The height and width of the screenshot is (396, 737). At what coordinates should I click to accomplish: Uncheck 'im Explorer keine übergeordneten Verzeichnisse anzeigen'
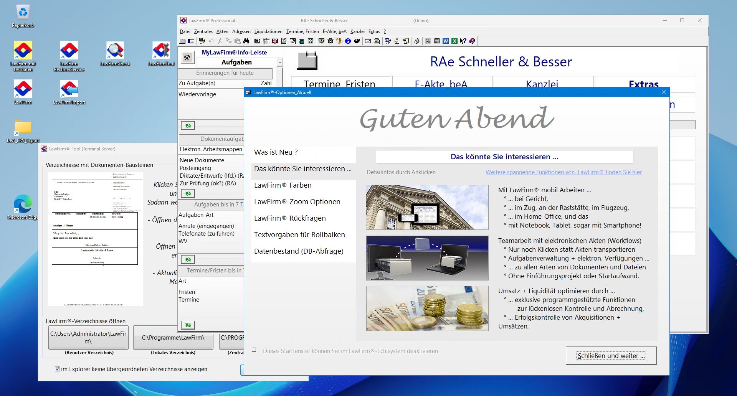(x=57, y=369)
